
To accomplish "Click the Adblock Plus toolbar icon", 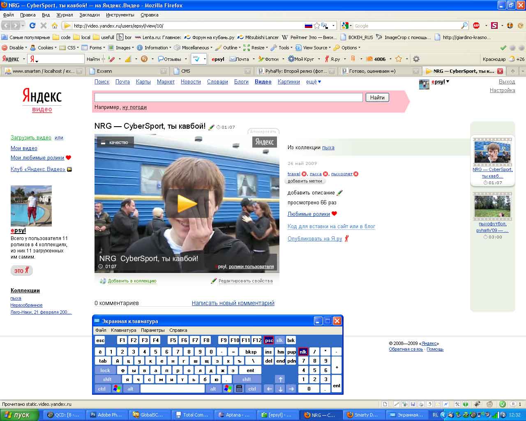I will [x=476, y=25].
